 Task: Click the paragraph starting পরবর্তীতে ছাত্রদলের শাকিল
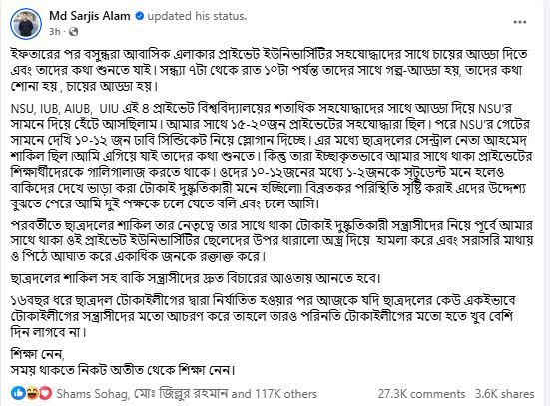(272, 240)
